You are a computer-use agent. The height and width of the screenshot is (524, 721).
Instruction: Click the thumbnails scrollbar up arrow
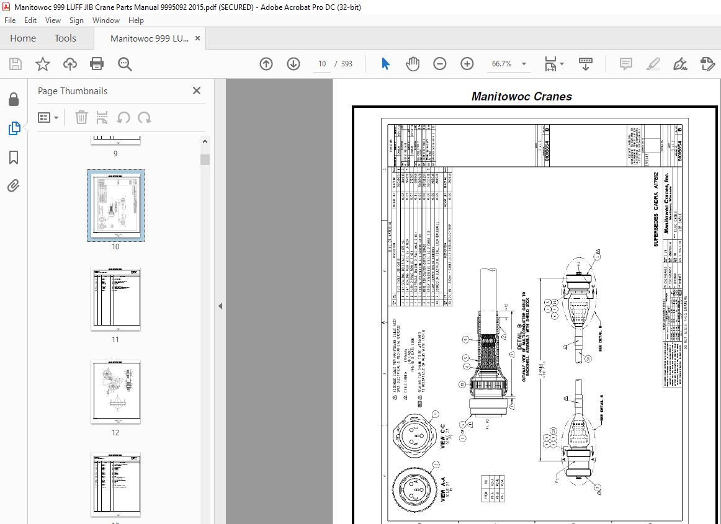[205, 141]
